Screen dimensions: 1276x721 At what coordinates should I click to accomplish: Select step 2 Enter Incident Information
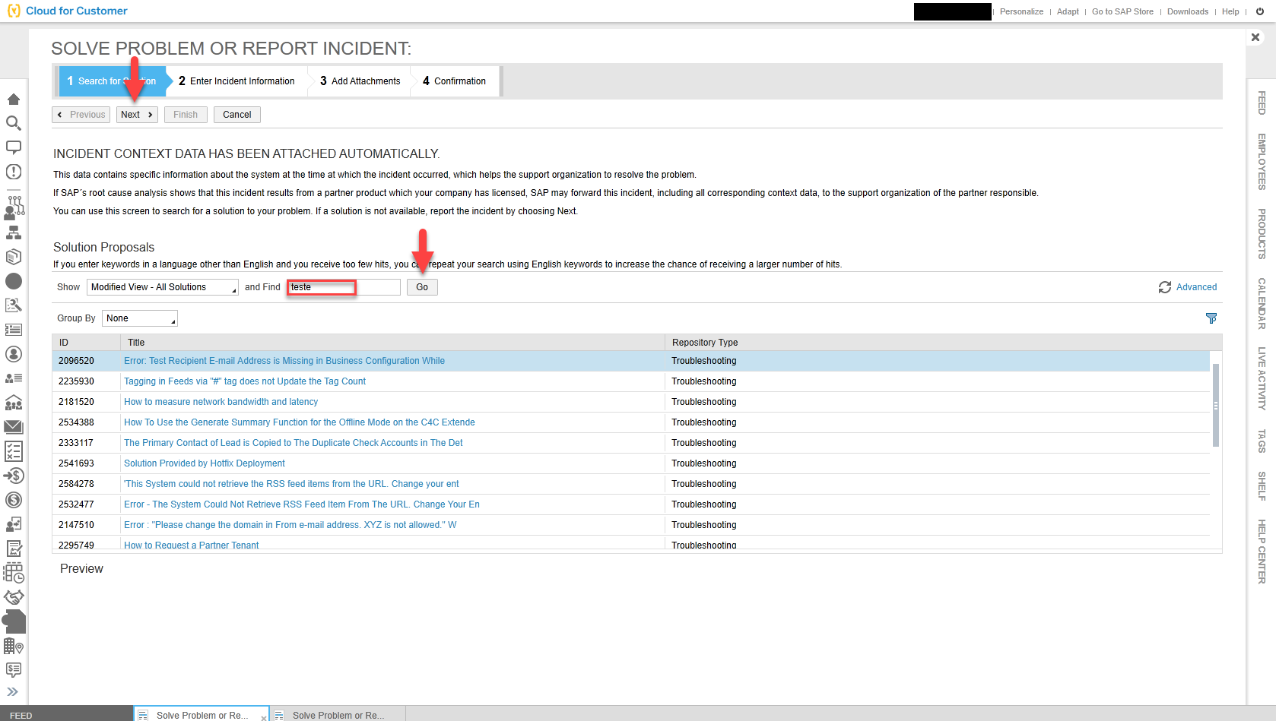(x=236, y=81)
